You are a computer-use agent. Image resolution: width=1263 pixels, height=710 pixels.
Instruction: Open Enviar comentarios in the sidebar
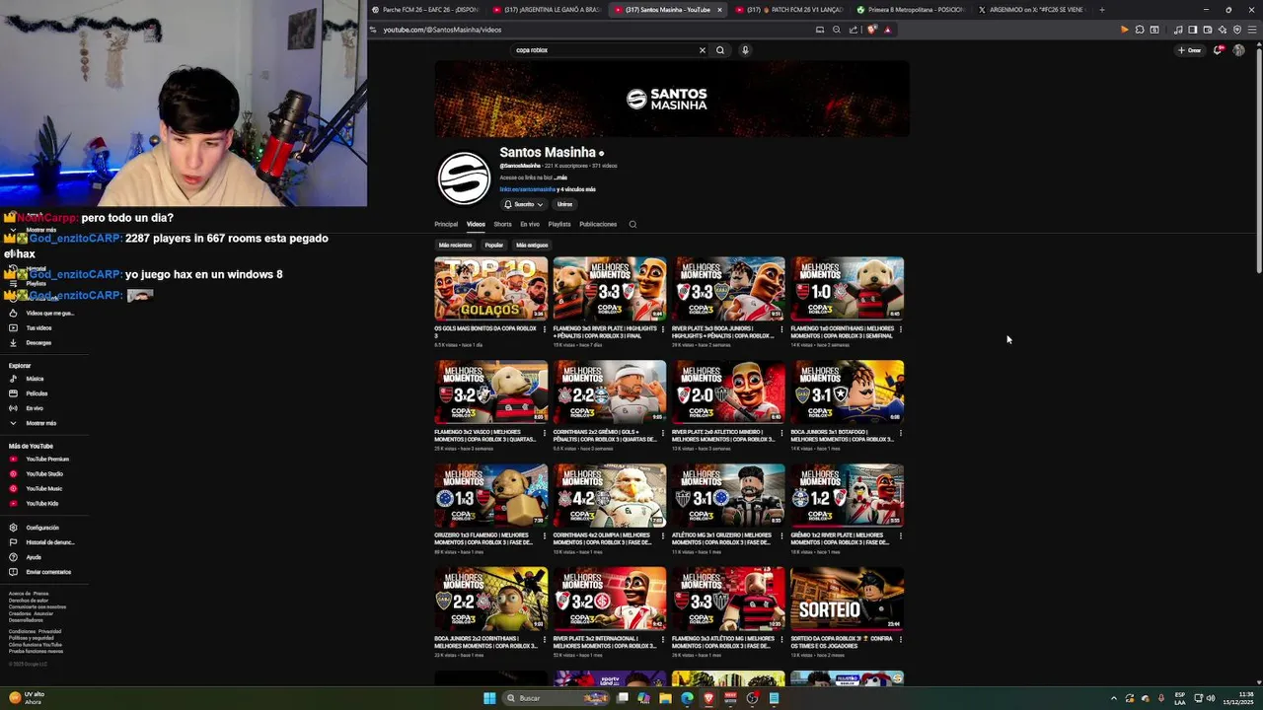[48, 572]
